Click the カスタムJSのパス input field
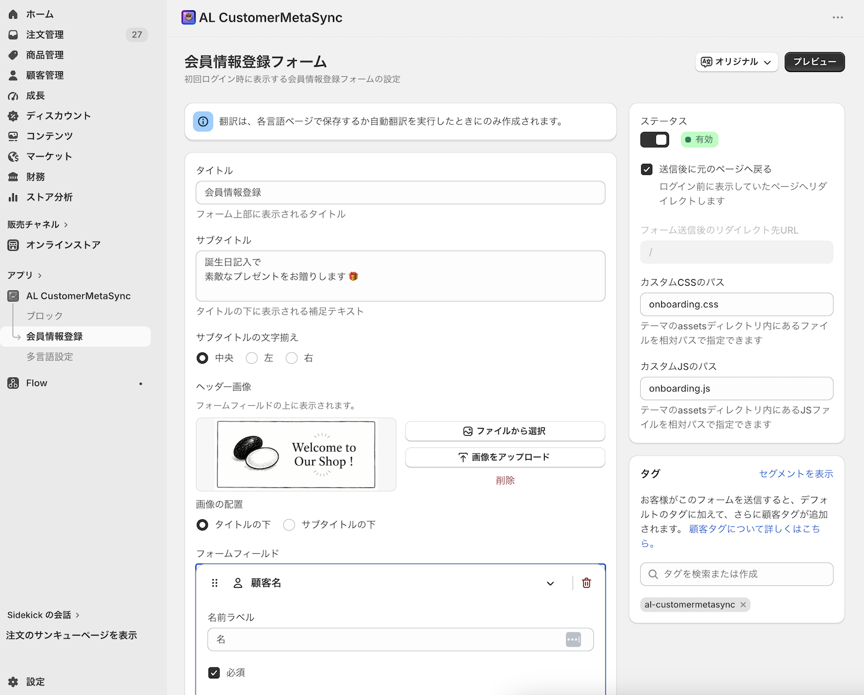Screen dimensions: 864x695 (x=737, y=388)
